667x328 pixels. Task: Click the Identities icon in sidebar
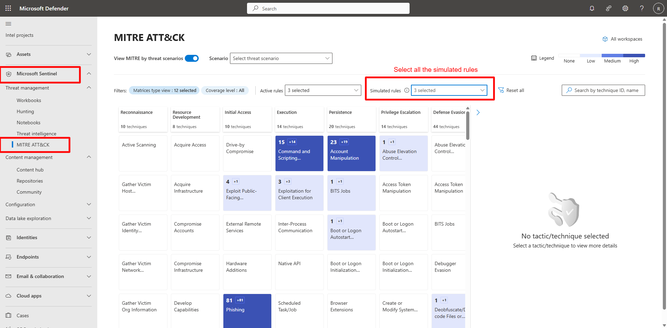point(9,238)
